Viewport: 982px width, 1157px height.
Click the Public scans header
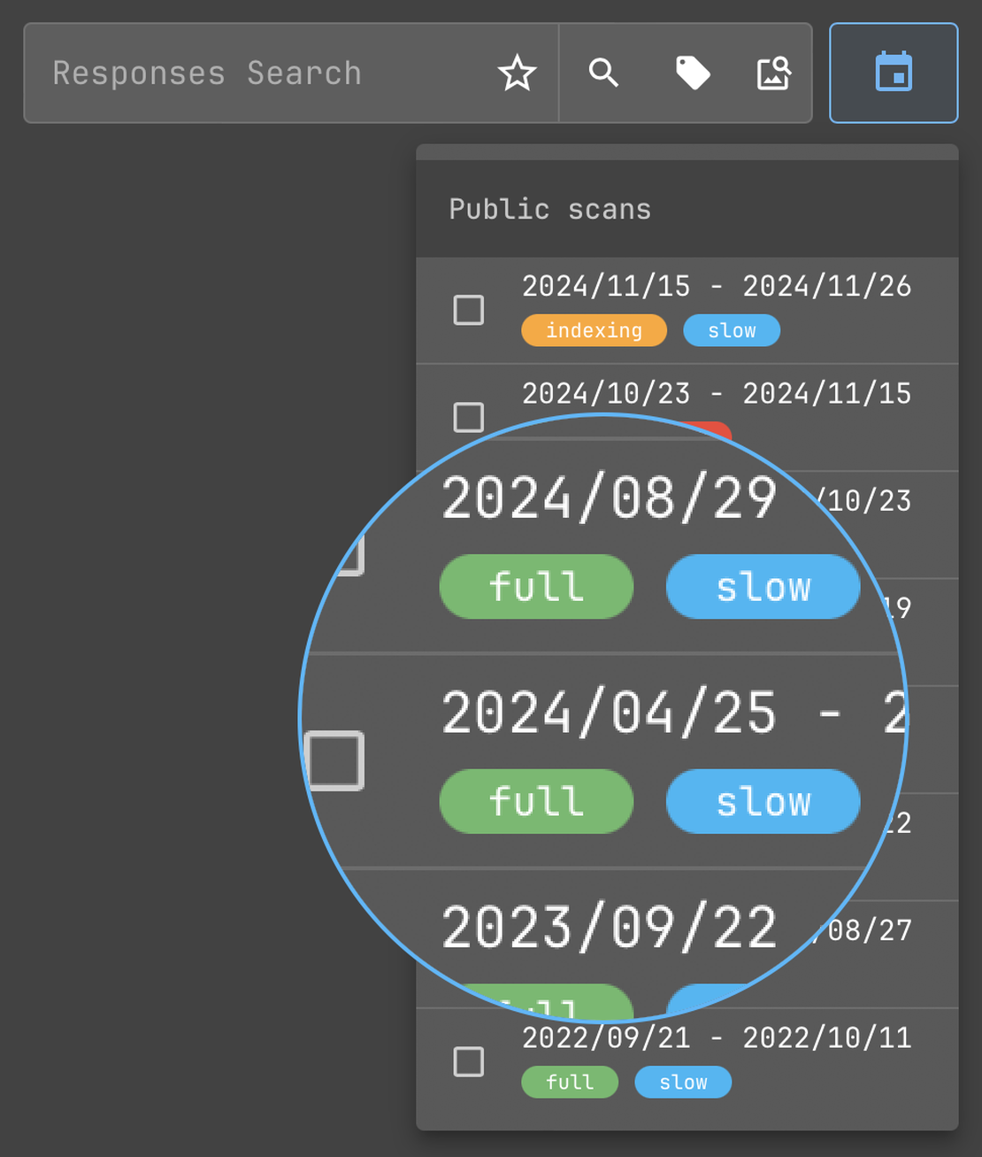click(x=549, y=209)
